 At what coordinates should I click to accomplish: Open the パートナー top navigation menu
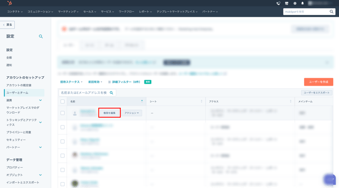[210, 12]
